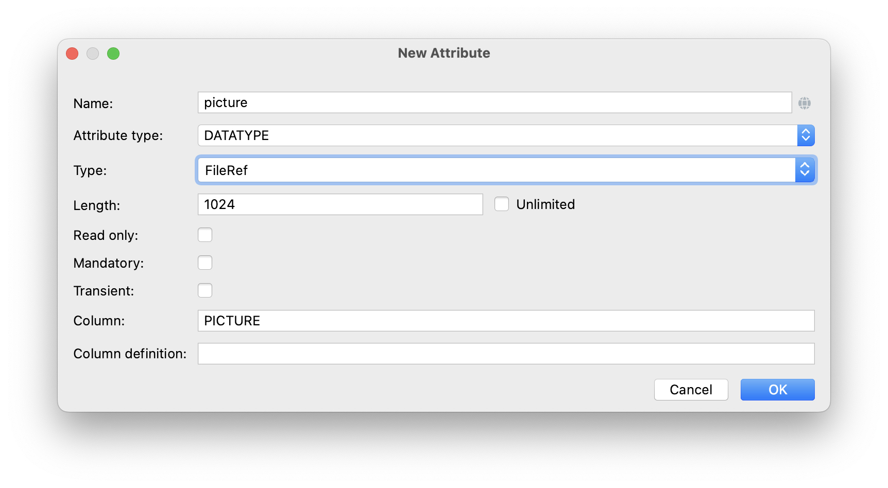The width and height of the screenshot is (888, 488).
Task: Click the Length field showing 1024
Action: (340, 204)
